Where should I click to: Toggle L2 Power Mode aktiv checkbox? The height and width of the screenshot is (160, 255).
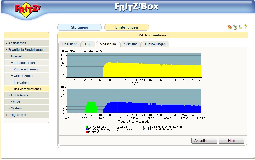pos(144,129)
